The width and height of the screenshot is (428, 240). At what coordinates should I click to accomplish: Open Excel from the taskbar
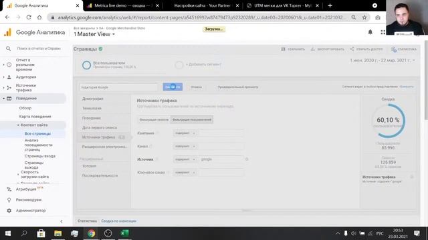(x=124, y=233)
